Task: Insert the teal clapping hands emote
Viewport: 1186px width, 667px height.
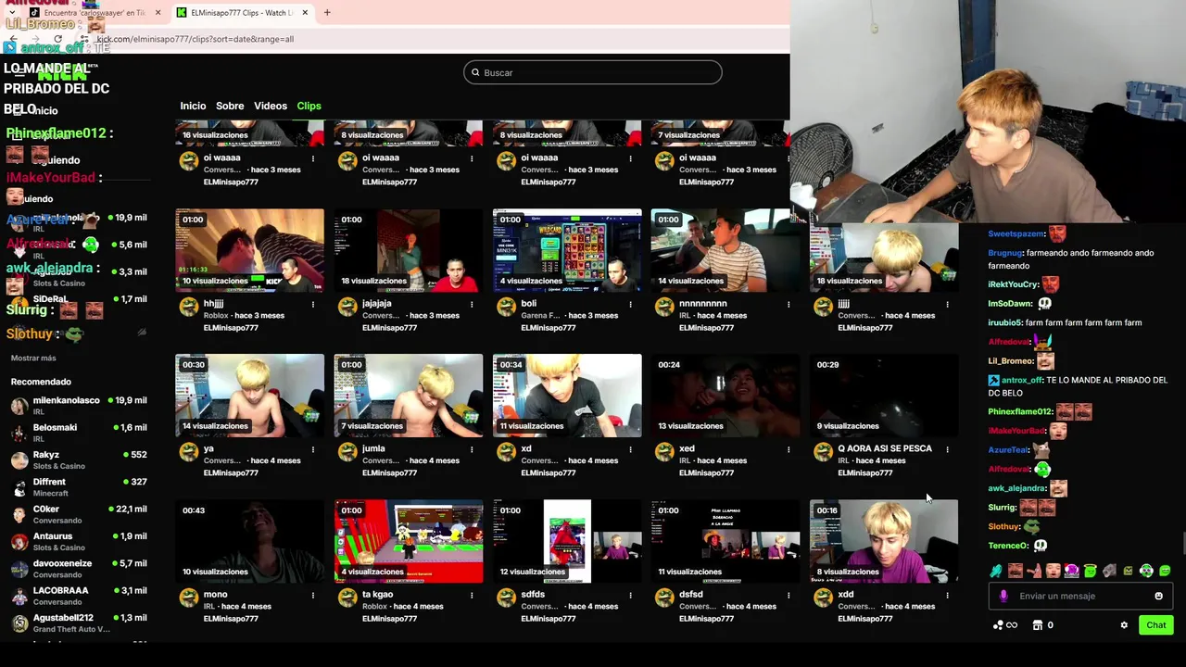Action: click(996, 571)
